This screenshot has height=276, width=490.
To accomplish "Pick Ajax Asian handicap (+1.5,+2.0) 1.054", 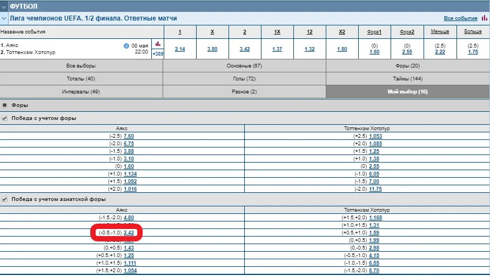I will [x=130, y=271].
